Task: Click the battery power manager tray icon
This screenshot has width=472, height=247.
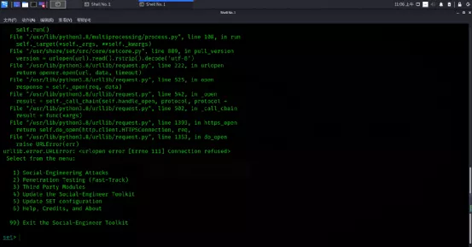Action: tap(450, 4)
